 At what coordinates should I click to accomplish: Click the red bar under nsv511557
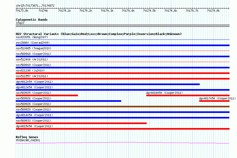pyautogui.click(x=122, y=79)
